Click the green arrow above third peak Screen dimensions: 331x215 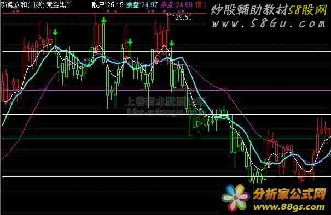pyautogui.click(x=130, y=41)
